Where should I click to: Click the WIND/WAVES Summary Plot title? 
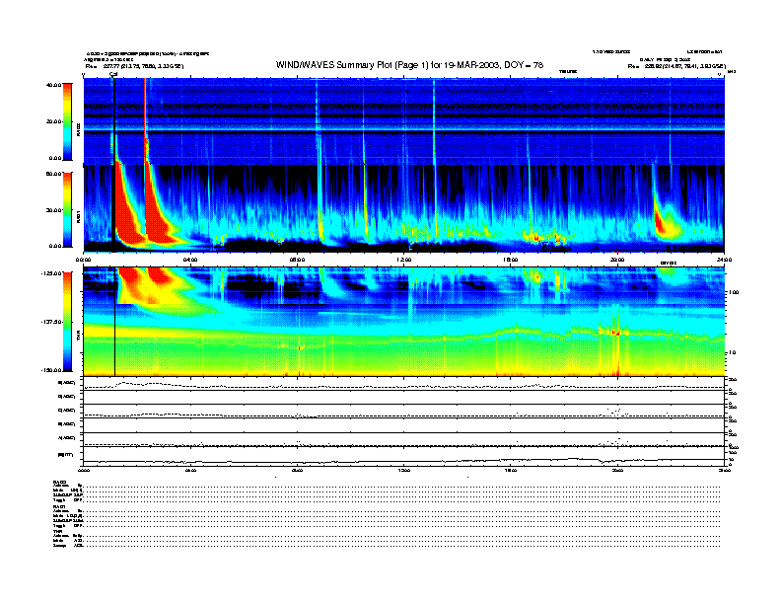(409, 65)
